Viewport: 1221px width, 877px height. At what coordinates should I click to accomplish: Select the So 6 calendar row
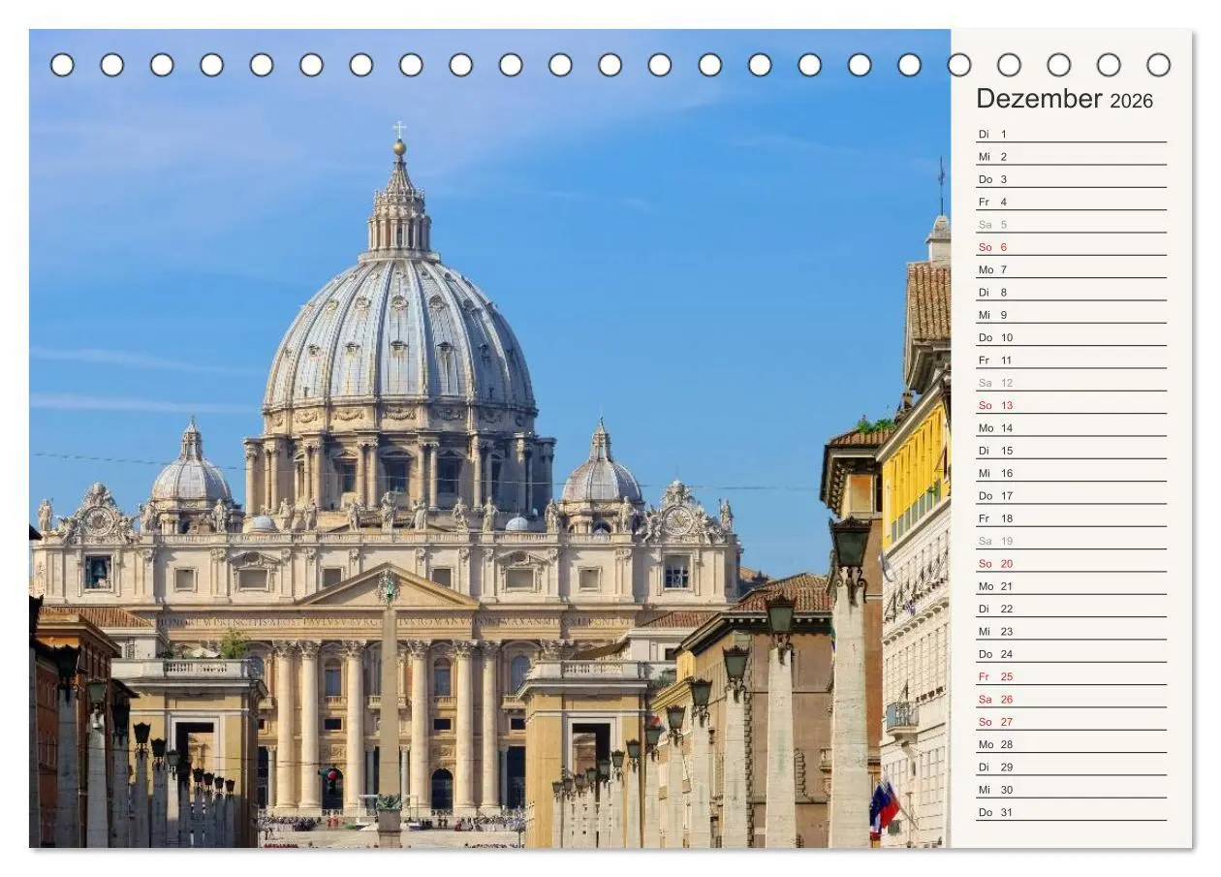click(1071, 247)
